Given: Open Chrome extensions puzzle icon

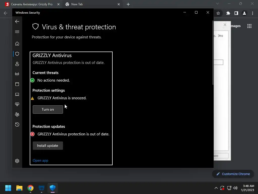Looking at the screenshot, I should point(228,13).
